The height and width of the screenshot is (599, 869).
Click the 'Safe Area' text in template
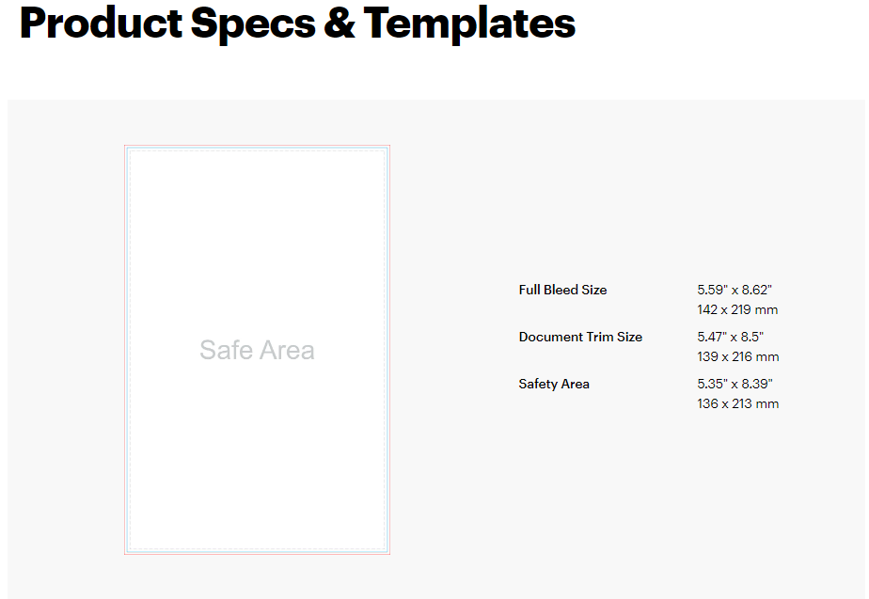[257, 351]
